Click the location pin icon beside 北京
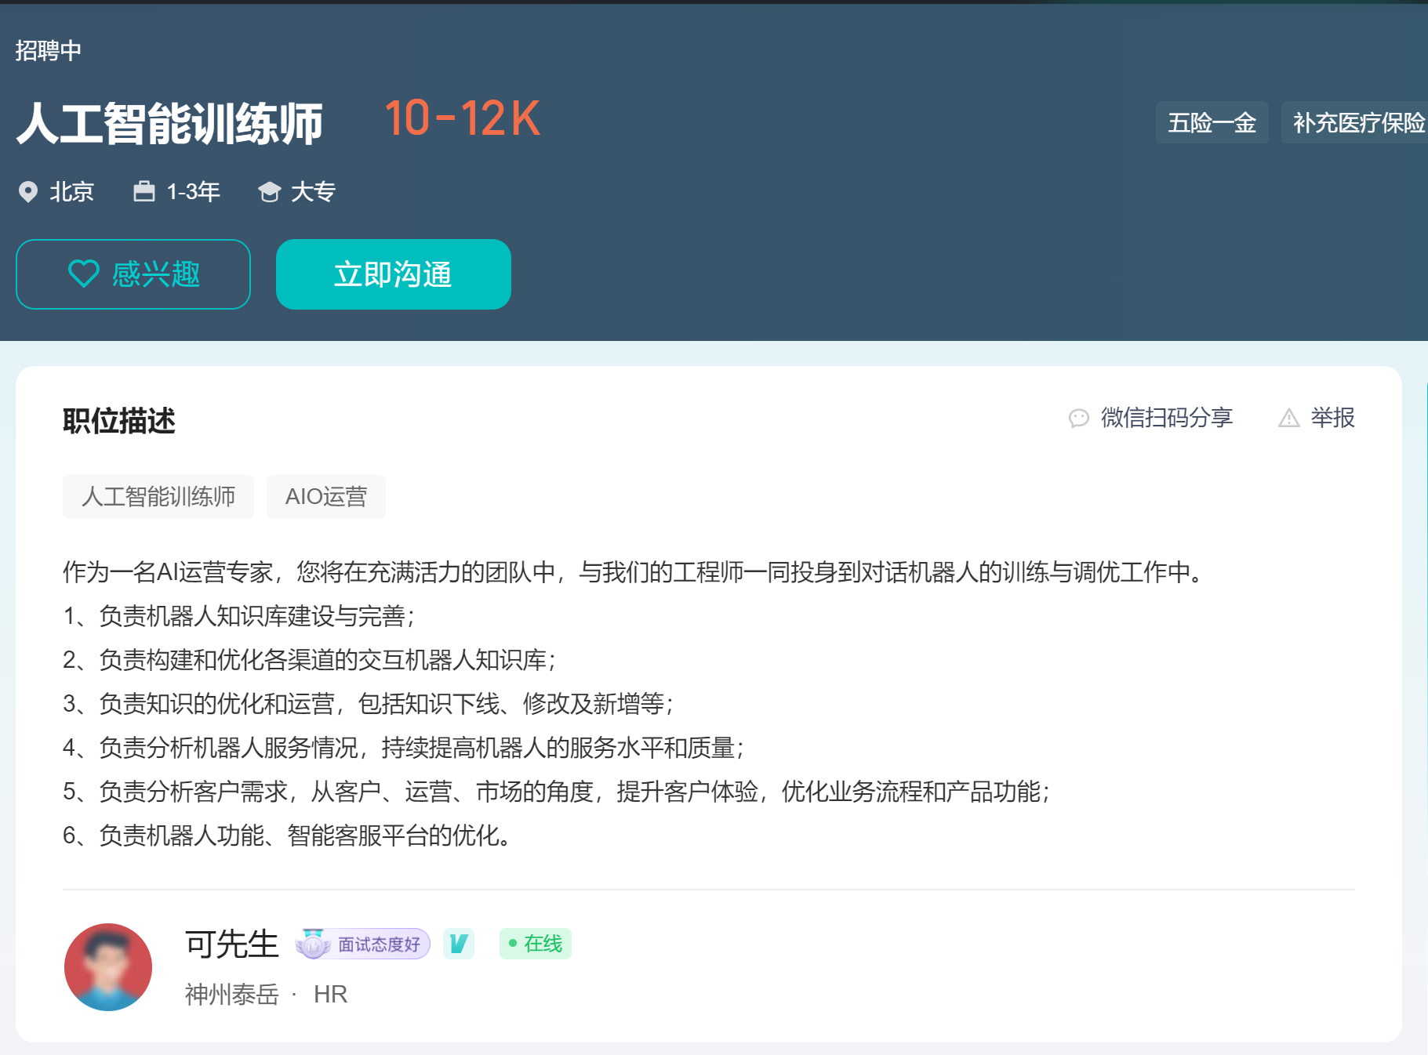The image size is (1428, 1055). pyautogui.click(x=29, y=190)
